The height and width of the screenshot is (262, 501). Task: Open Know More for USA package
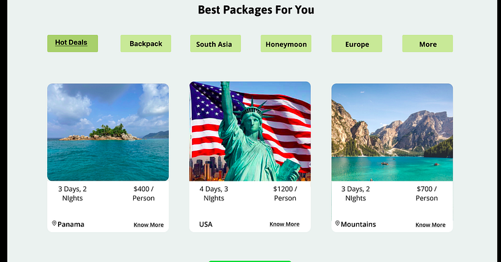[x=284, y=224]
